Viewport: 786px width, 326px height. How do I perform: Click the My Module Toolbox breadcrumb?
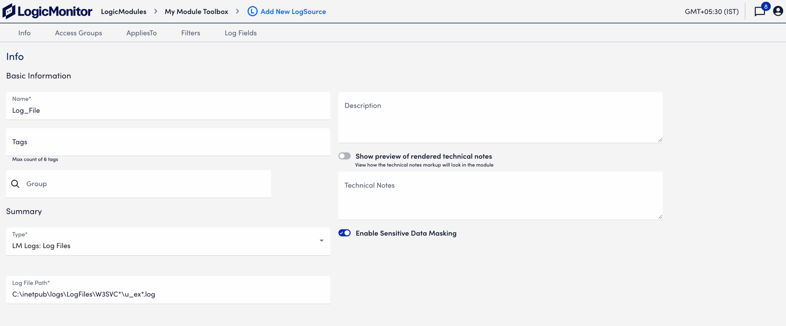point(196,11)
